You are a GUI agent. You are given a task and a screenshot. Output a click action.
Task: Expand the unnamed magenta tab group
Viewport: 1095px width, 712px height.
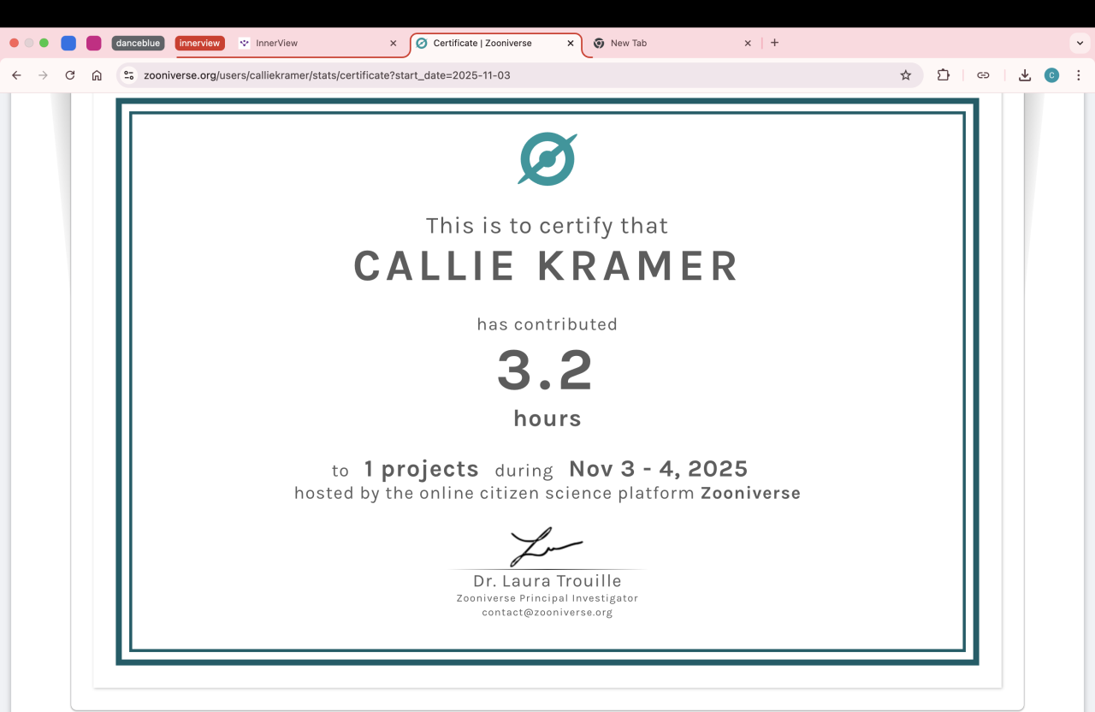point(94,43)
